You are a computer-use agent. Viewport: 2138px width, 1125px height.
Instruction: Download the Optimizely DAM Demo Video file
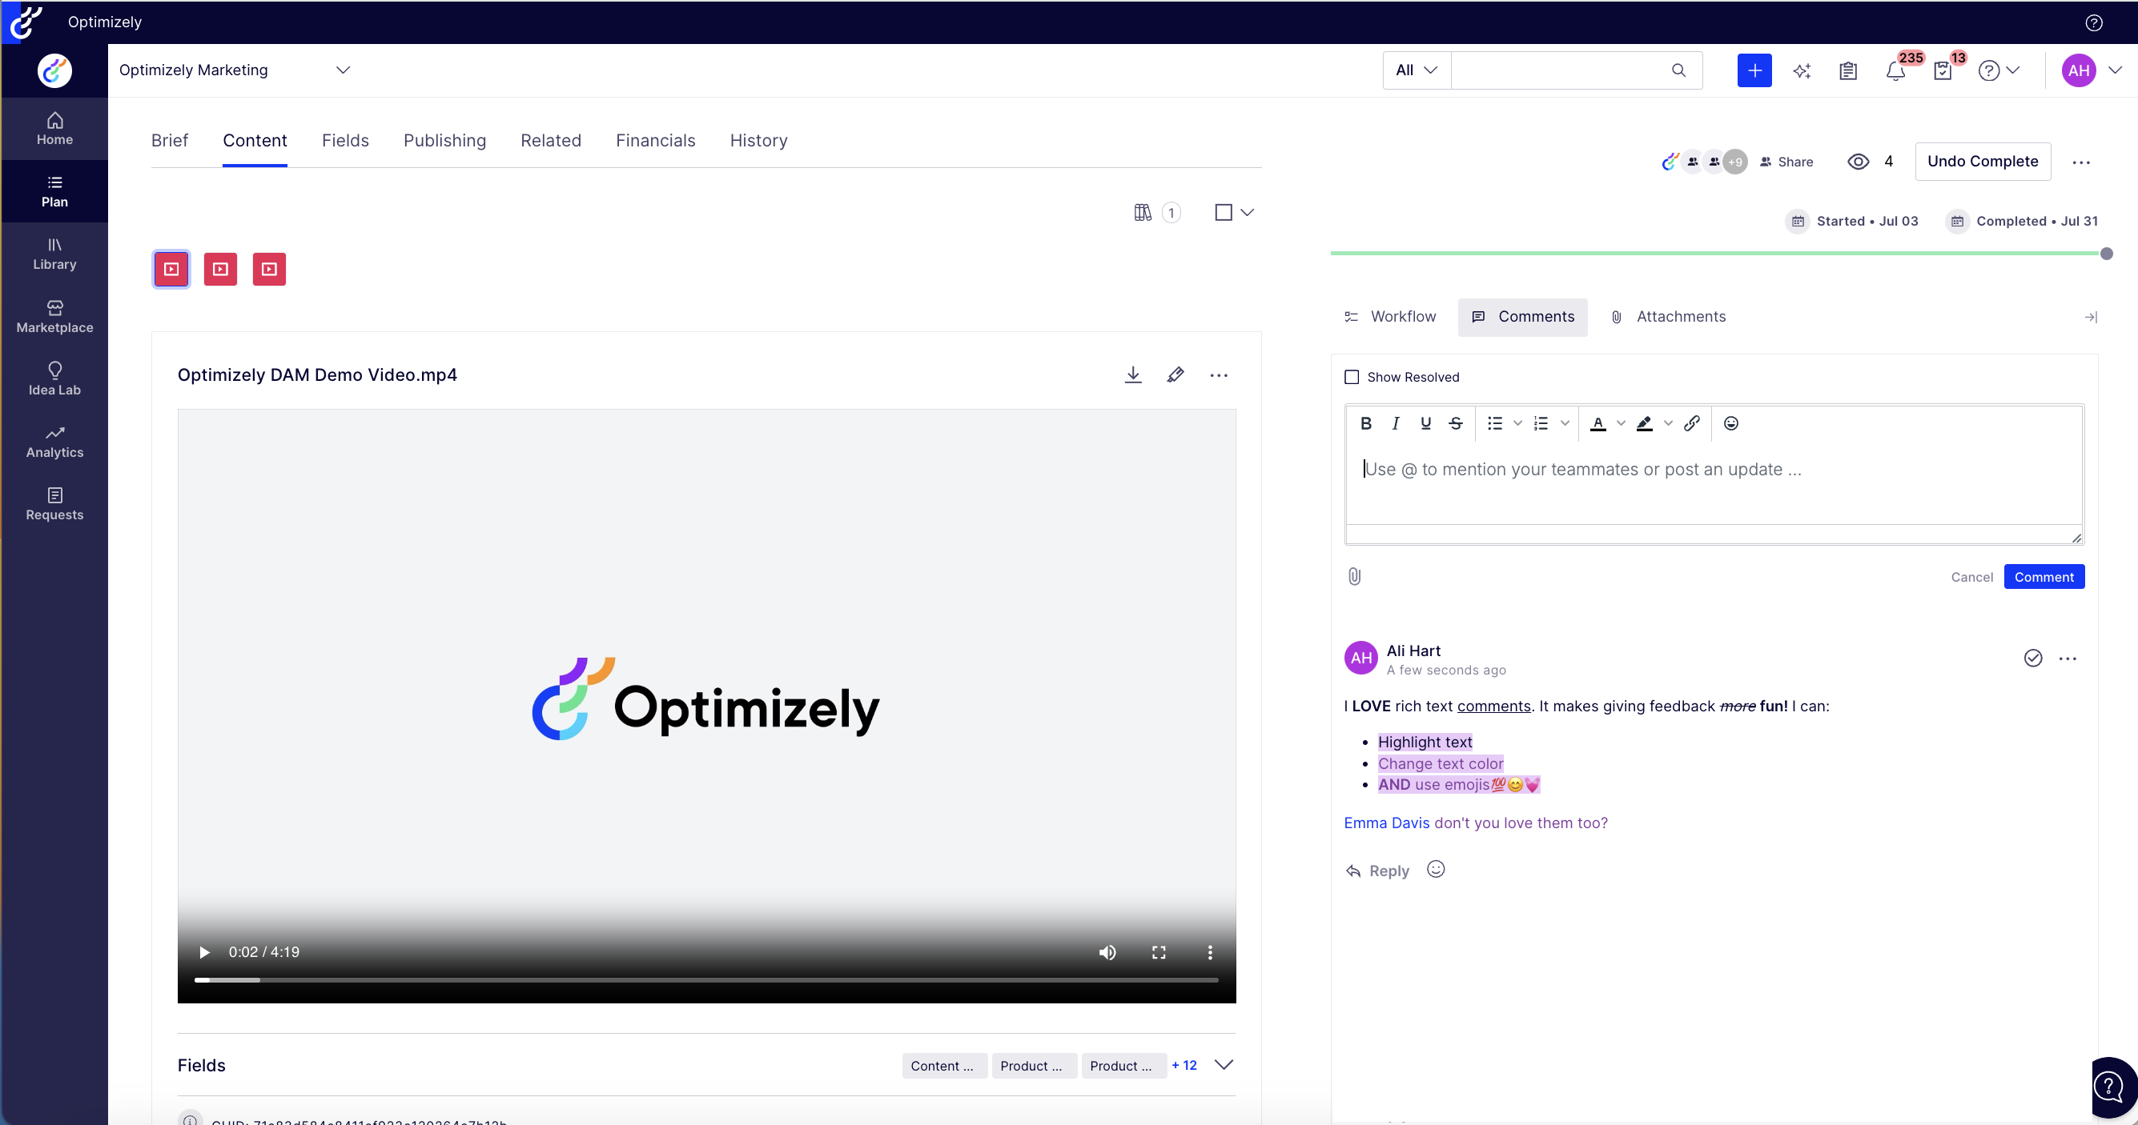(1132, 374)
